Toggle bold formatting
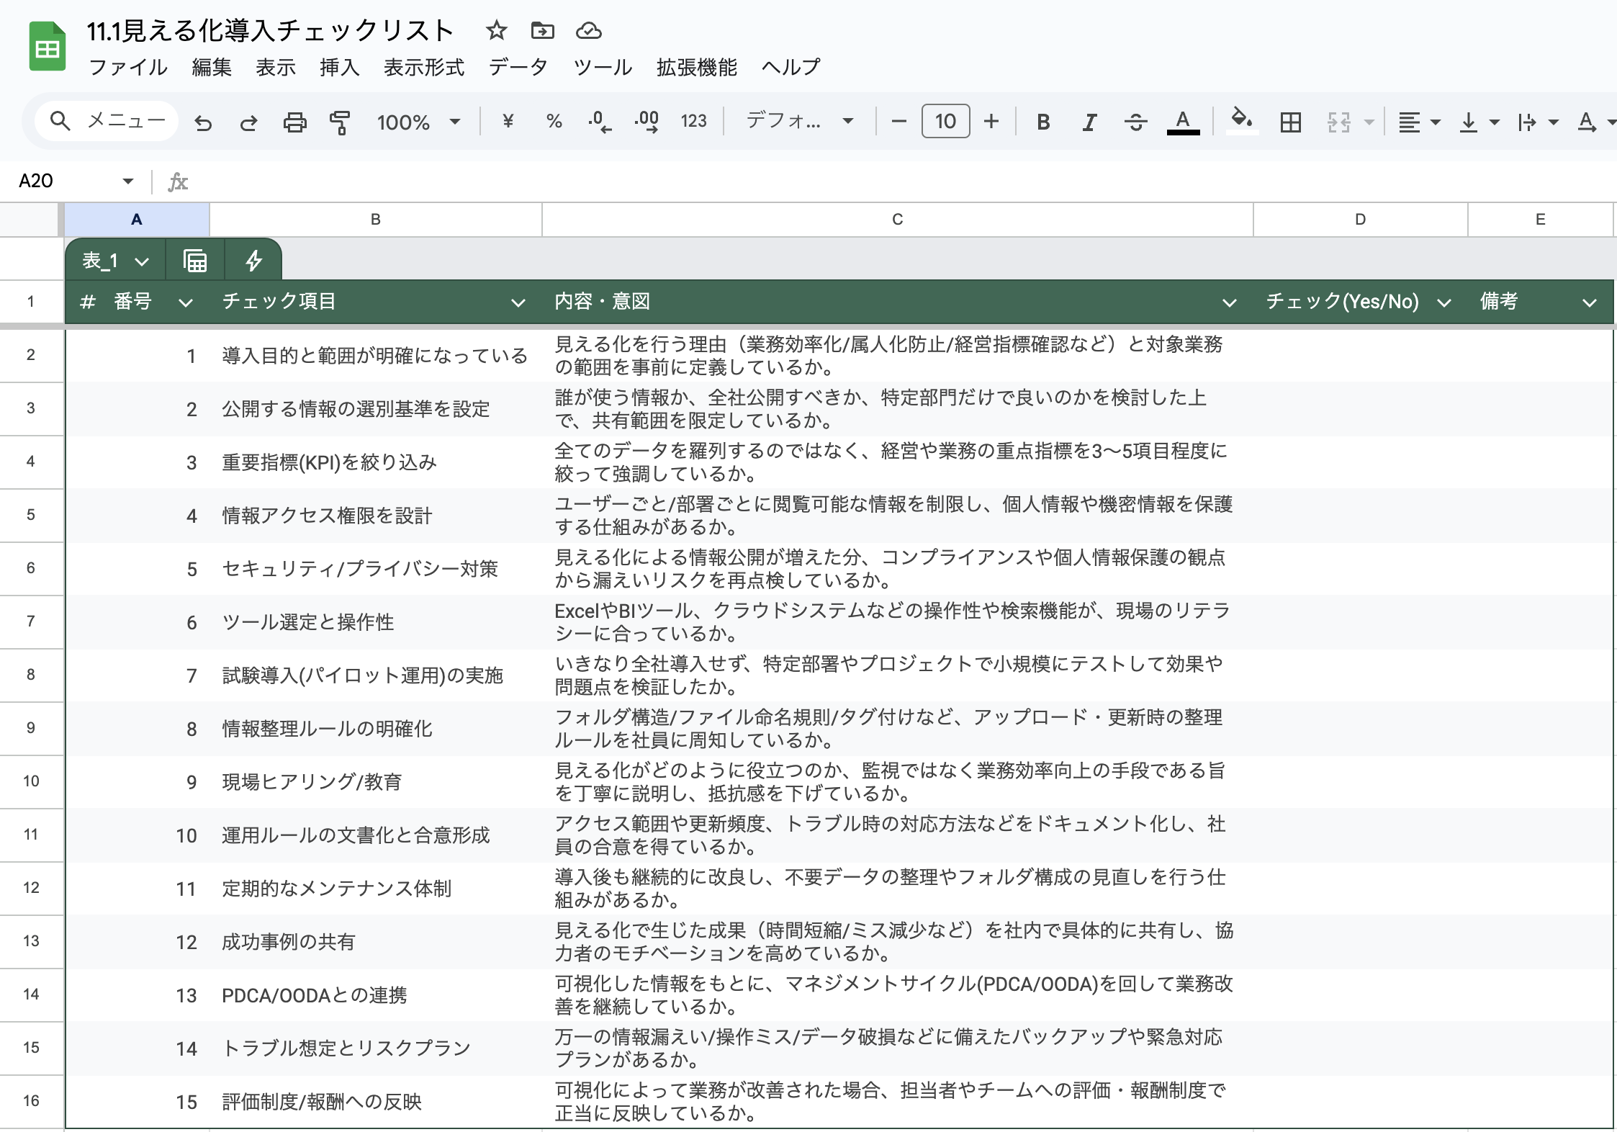 click(x=1042, y=121)
